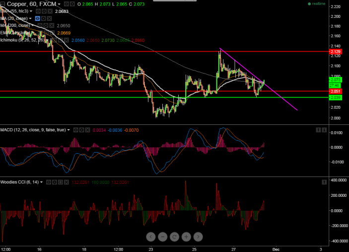Image resolution: width=349 pixels, height=252 pixels.
Task: Open settings gear for MACD indicator
Action: (82, 130)
